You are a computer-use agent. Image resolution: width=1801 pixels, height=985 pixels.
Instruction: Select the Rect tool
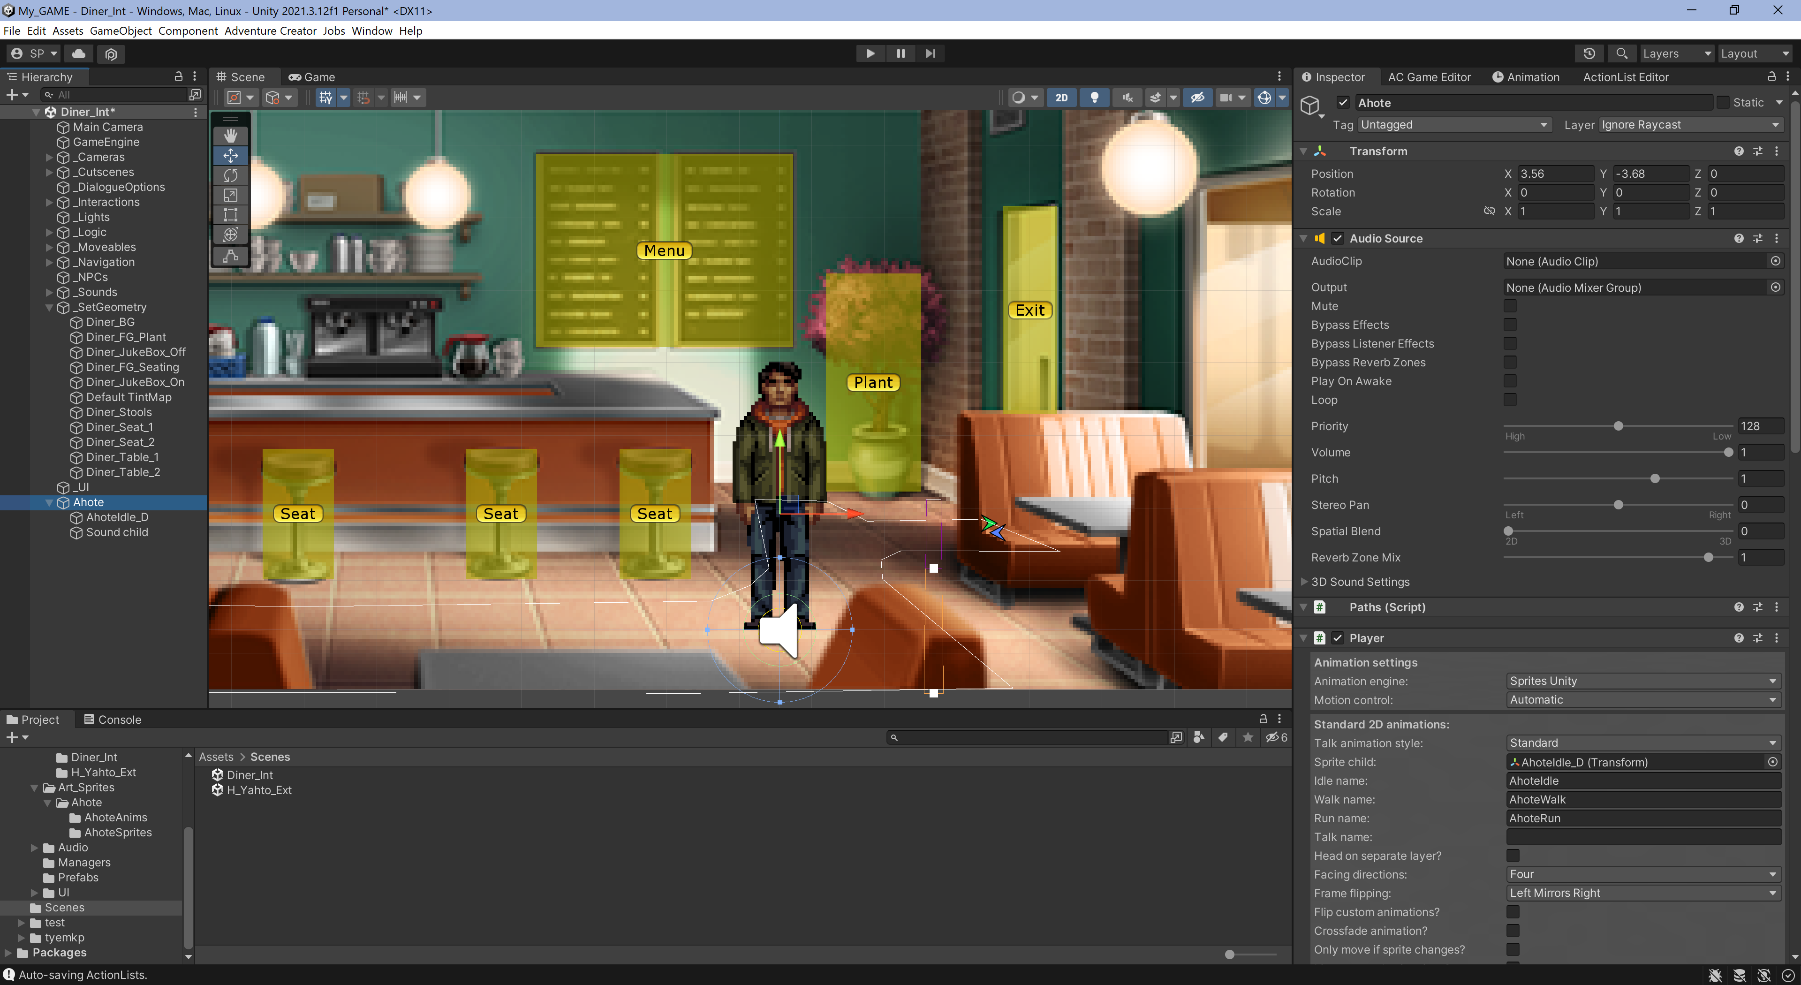pos(230,215)
